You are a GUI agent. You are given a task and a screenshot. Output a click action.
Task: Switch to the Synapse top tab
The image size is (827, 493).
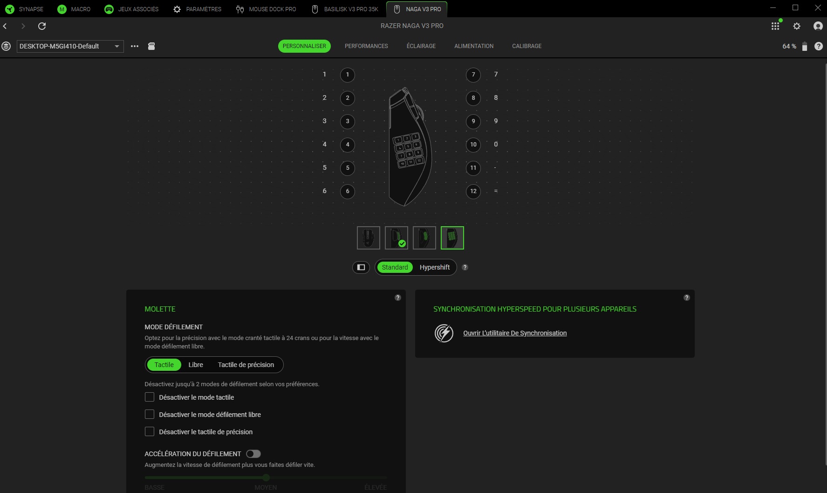[24, 9]
